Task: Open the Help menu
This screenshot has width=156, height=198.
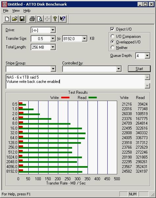Action: [x=27, y=11]
